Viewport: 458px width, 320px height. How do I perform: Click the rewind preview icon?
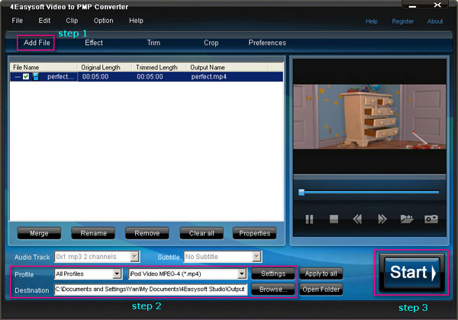click(x=357, y=219)
